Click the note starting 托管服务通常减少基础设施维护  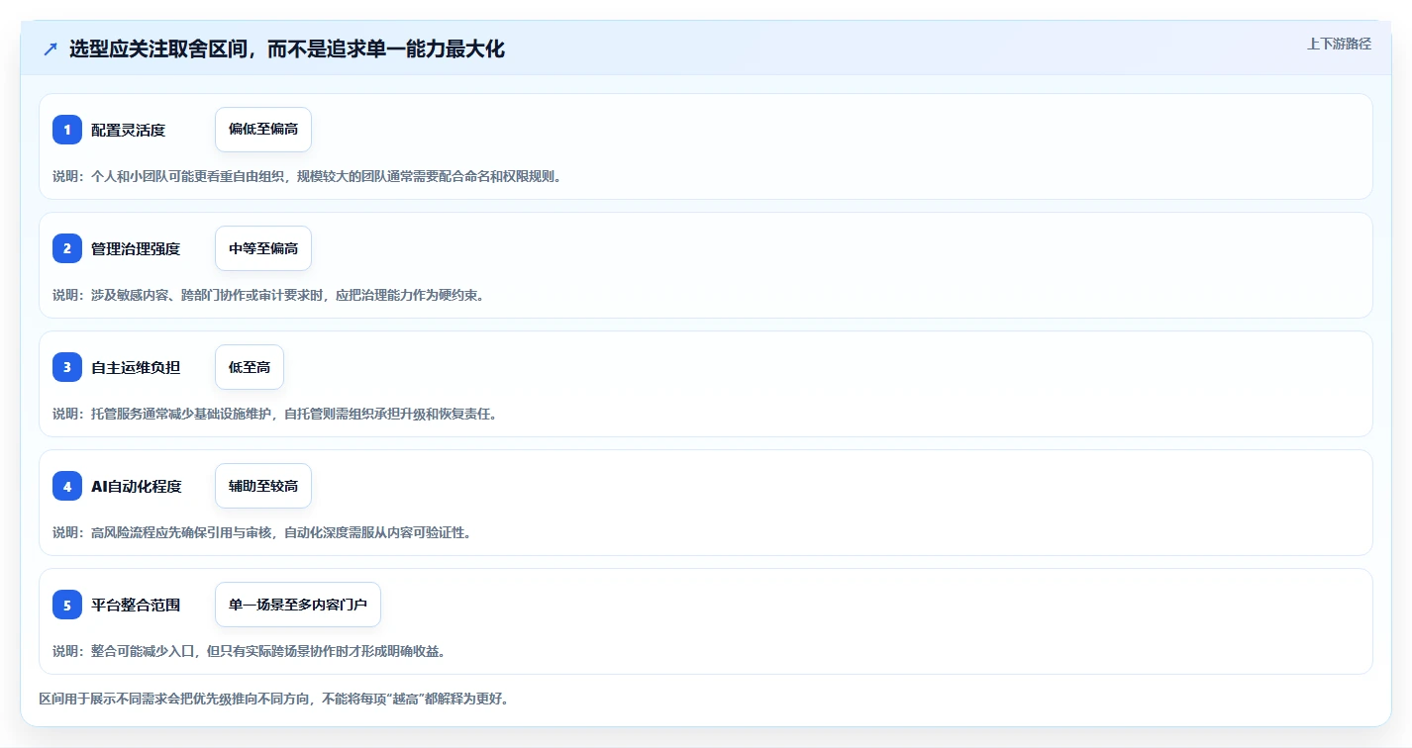coord(275,414)
